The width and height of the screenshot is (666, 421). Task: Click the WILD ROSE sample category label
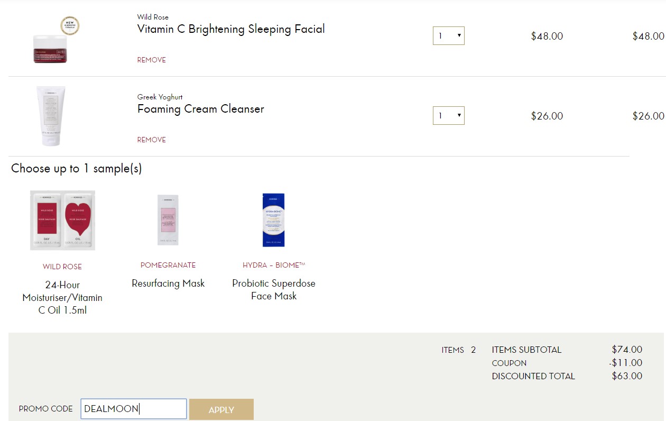click(x=62, y=267)
